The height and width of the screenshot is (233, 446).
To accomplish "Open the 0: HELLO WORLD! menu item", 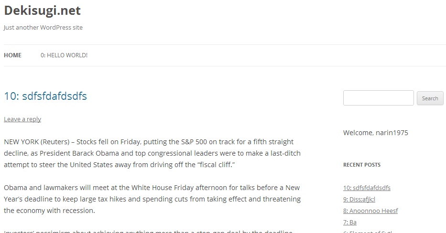I will 64,55.
